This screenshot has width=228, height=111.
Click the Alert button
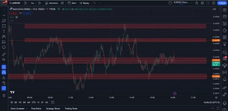(x=72, y=3)
